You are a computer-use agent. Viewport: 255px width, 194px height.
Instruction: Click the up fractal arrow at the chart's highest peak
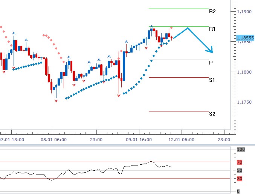[x=151, y=26]
